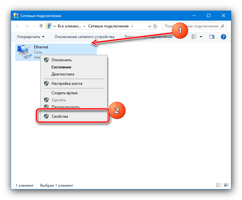Click the shield icon beside Отключить
The image size is (242, 200).
46,60
